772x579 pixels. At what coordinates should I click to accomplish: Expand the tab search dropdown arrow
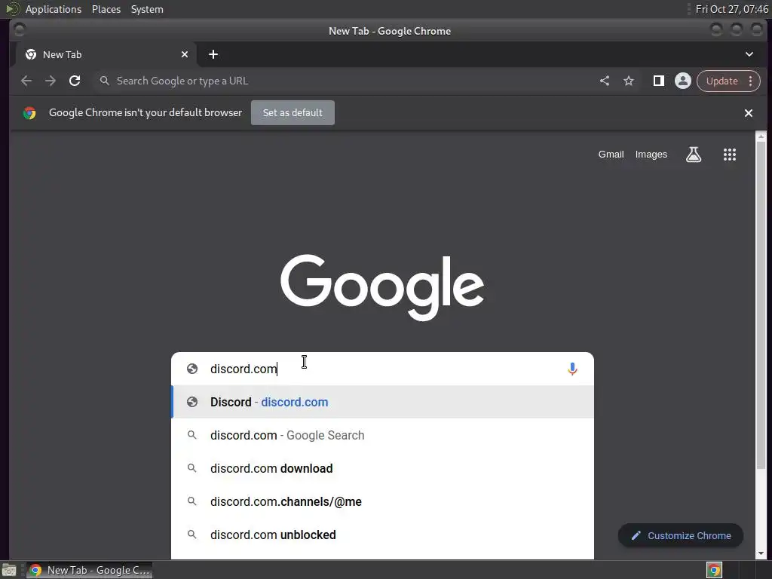[749, 54]
